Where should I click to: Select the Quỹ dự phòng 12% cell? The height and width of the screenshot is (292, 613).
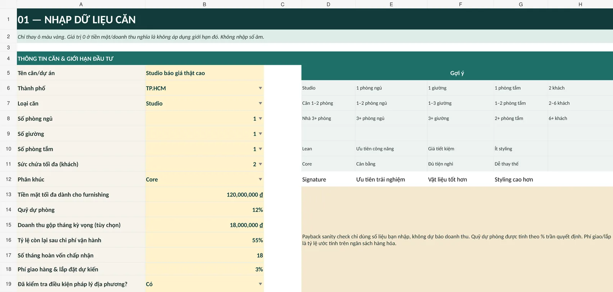point(204,210)
